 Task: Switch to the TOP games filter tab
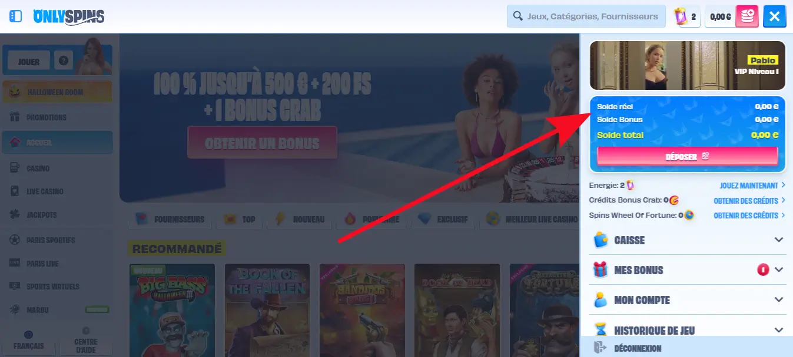(239, 218)
